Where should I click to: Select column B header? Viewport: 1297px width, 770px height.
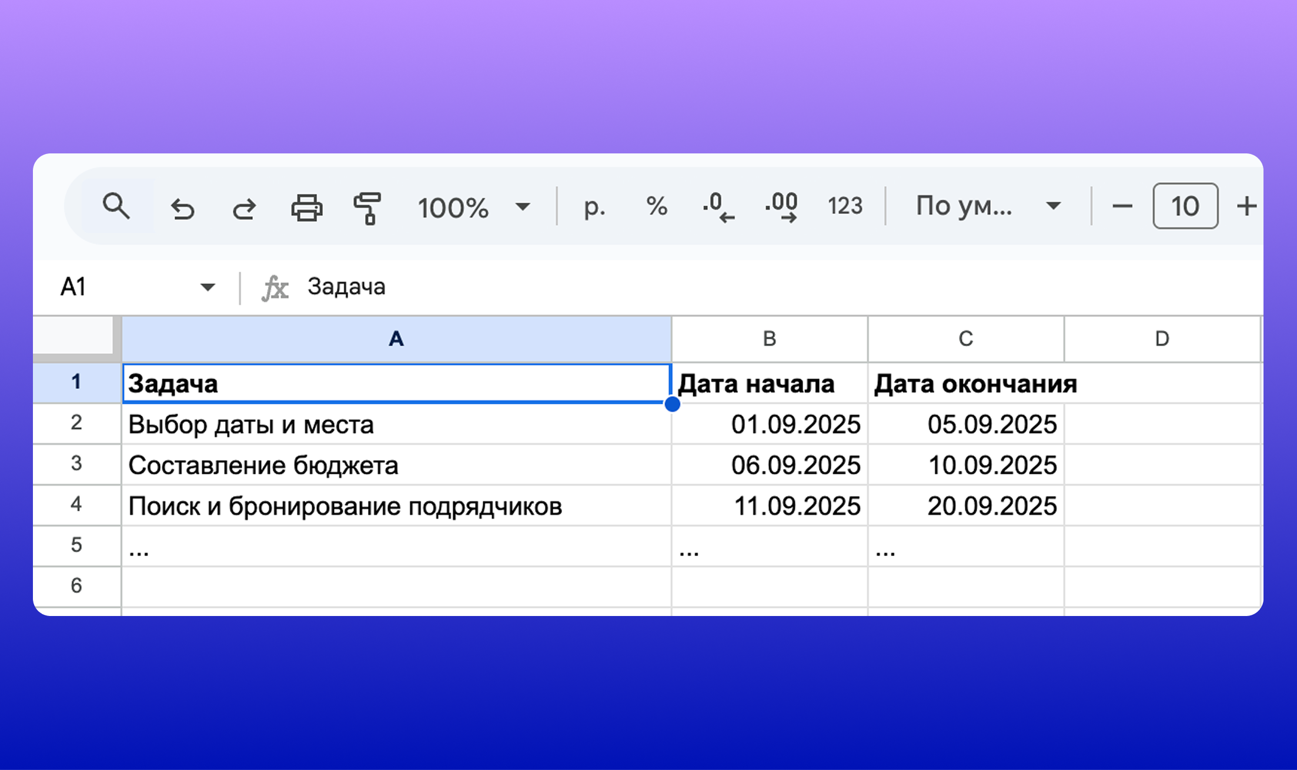[768, 339]
